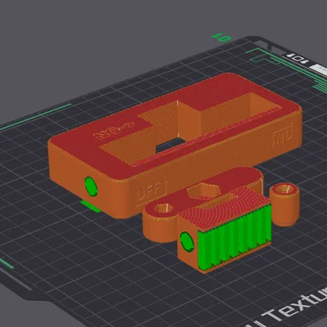Viewport: 327px width, 327px height.
Task: Click the green circle on the small block
Action: pyautogui.click(x=187, y=242)
